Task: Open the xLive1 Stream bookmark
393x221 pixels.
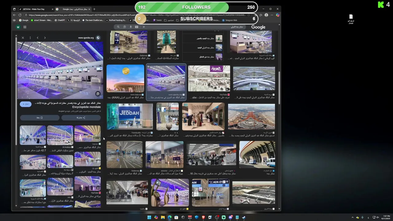Action: click(41, 20)
